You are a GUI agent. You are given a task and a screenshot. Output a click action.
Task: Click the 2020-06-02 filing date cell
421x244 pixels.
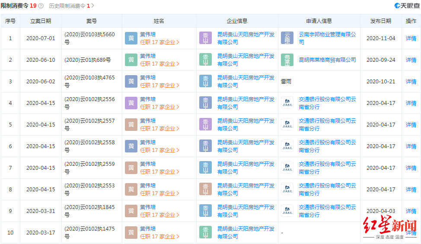(x=41, y=82)
